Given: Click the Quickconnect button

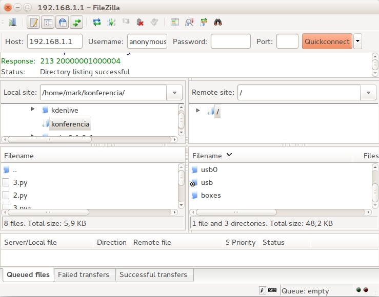Looking at the screenshot, I should (327, 41).
